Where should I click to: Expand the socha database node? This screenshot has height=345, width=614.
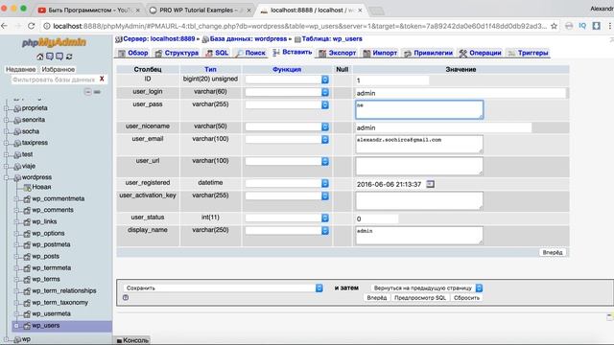click(7, 132)
